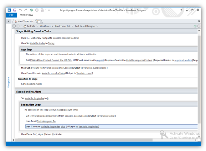Image resolution: width=206 pixels, height=151 pixels.
Task: Open the preview in browser icon
Action: point(42,10)
